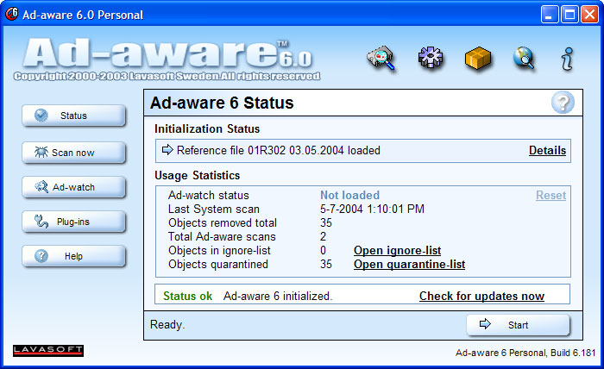Click the Reset statistics link
Screen dimensions: 604x369
(551, 195)
